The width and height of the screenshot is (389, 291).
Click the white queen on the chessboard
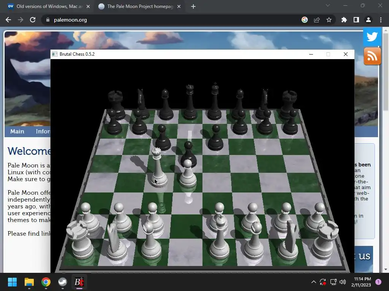(158, 168)
